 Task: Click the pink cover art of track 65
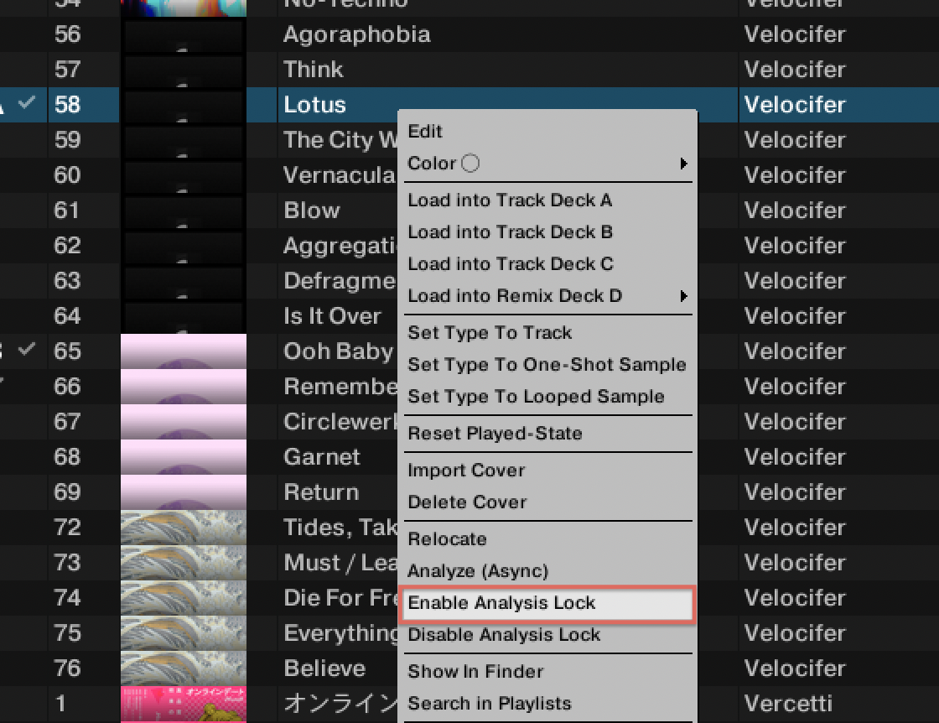coord(184,351)
